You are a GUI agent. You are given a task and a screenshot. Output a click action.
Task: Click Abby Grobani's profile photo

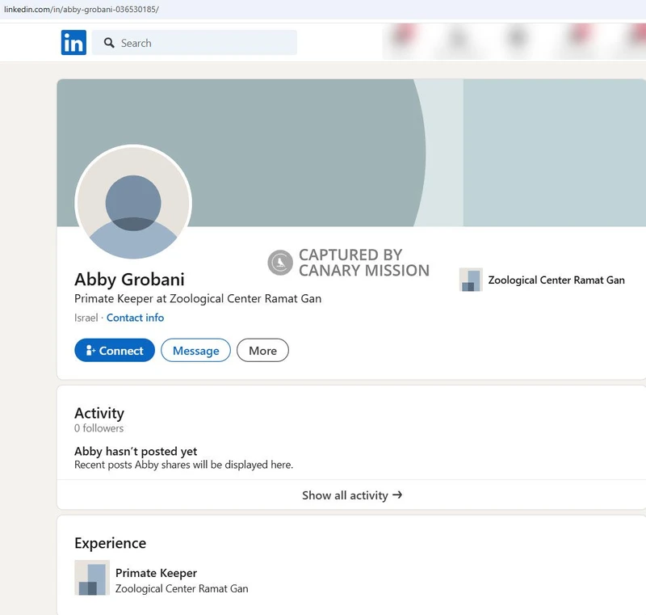click(133, 204)
